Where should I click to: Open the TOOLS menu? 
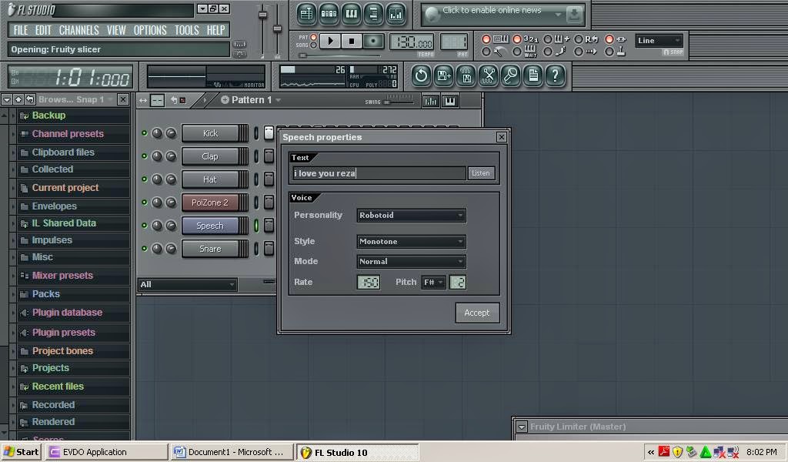coord(187,30)
